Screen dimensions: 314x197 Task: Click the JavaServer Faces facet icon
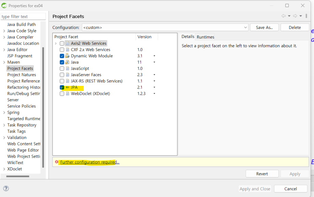[68, 75]
